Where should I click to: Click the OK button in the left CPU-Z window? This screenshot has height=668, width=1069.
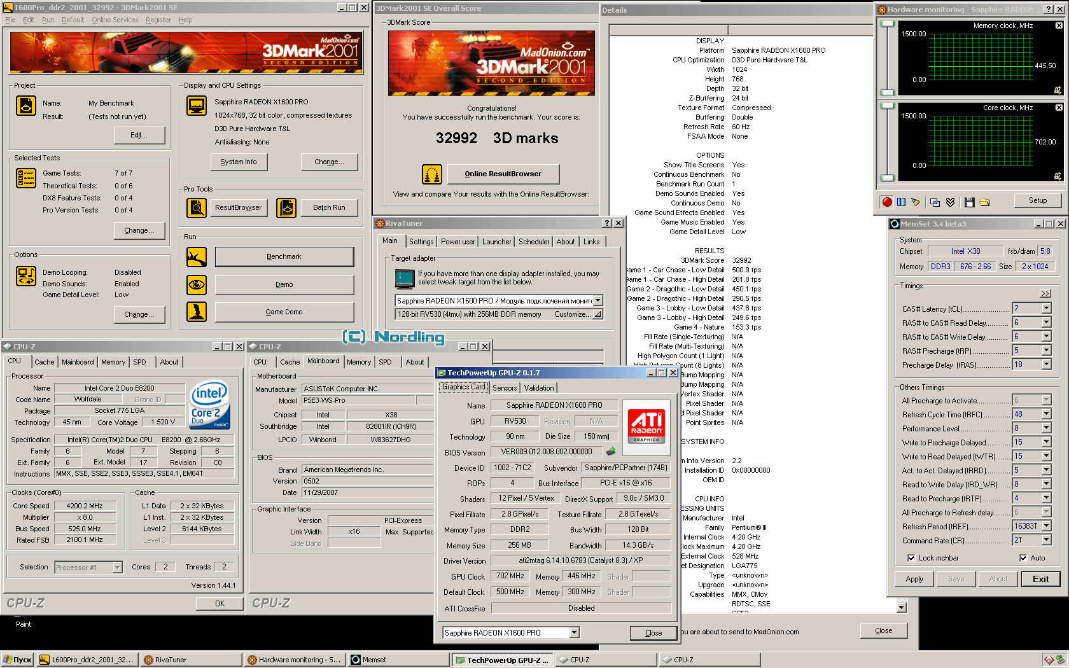[x=220, y=604]
